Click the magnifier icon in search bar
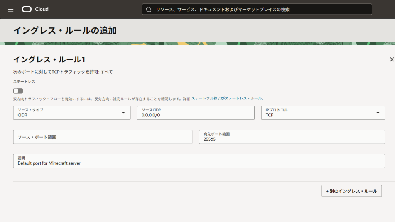 pyautogui.click(x=149, y=9)
